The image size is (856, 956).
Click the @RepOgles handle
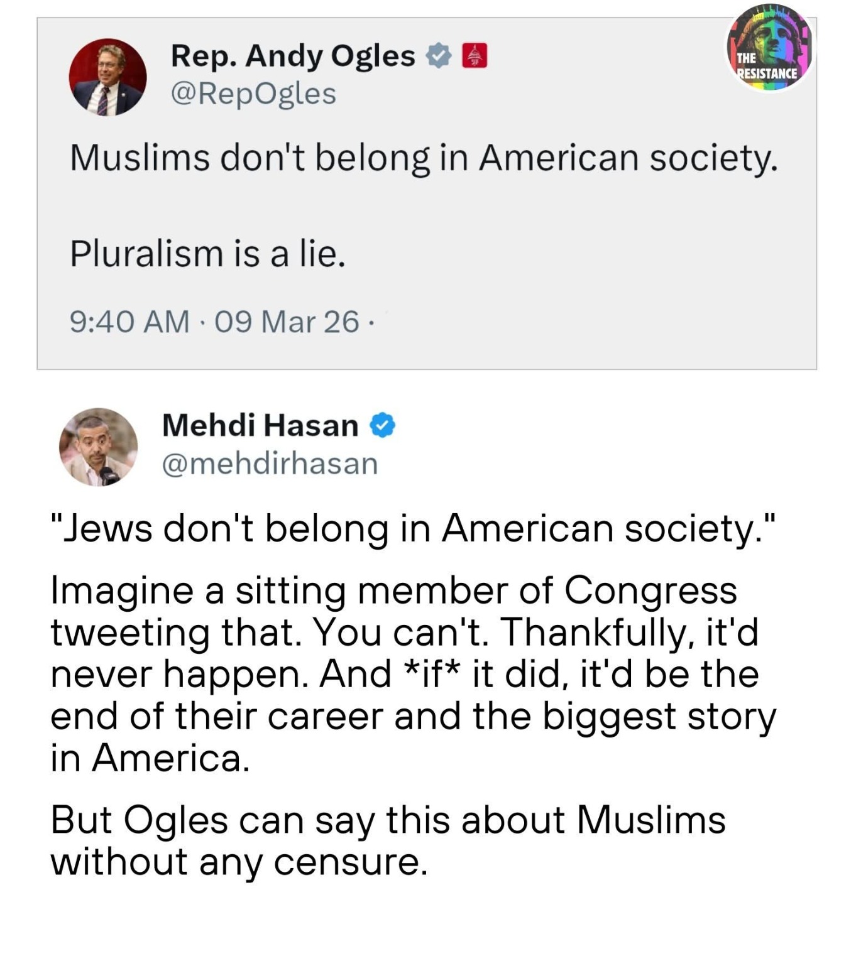[253, 94]
